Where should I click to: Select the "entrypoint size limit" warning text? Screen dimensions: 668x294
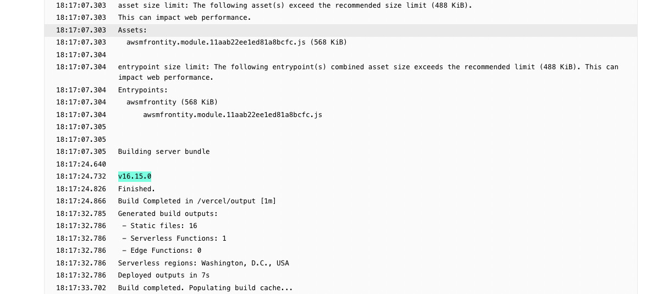(368, 67)
